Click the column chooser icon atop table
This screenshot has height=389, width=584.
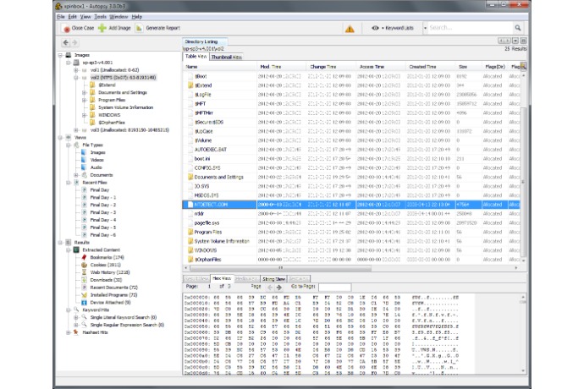point(523,67)
